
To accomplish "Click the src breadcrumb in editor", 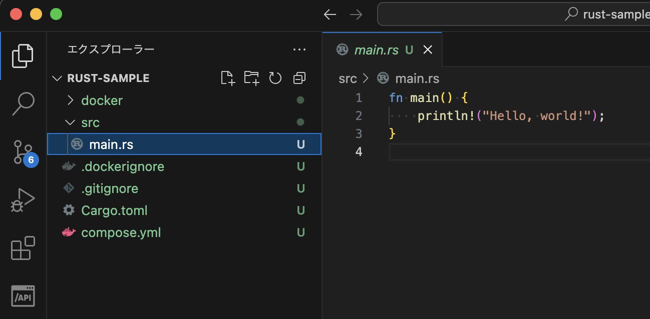I will 348,78.
